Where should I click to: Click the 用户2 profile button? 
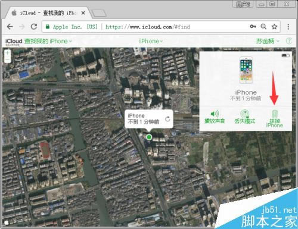pos(243,4)
